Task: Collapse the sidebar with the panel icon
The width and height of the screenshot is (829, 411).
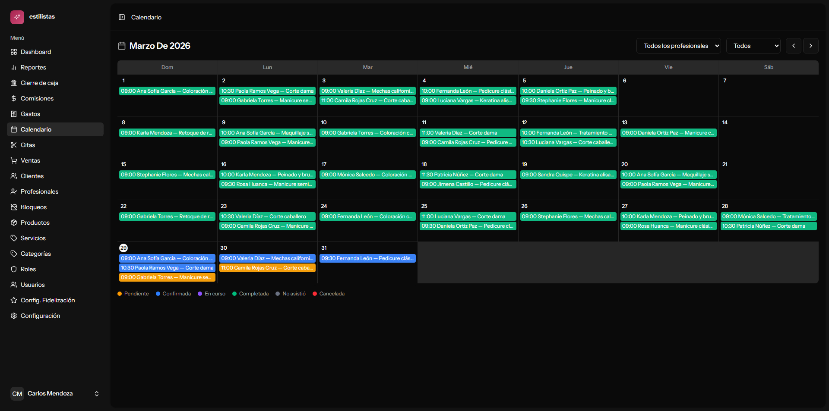Action: click(122, 17)
